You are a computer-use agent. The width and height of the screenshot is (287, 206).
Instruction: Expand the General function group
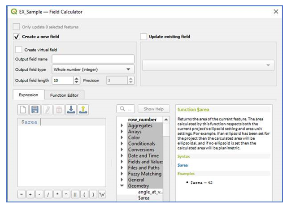point(122,180)
